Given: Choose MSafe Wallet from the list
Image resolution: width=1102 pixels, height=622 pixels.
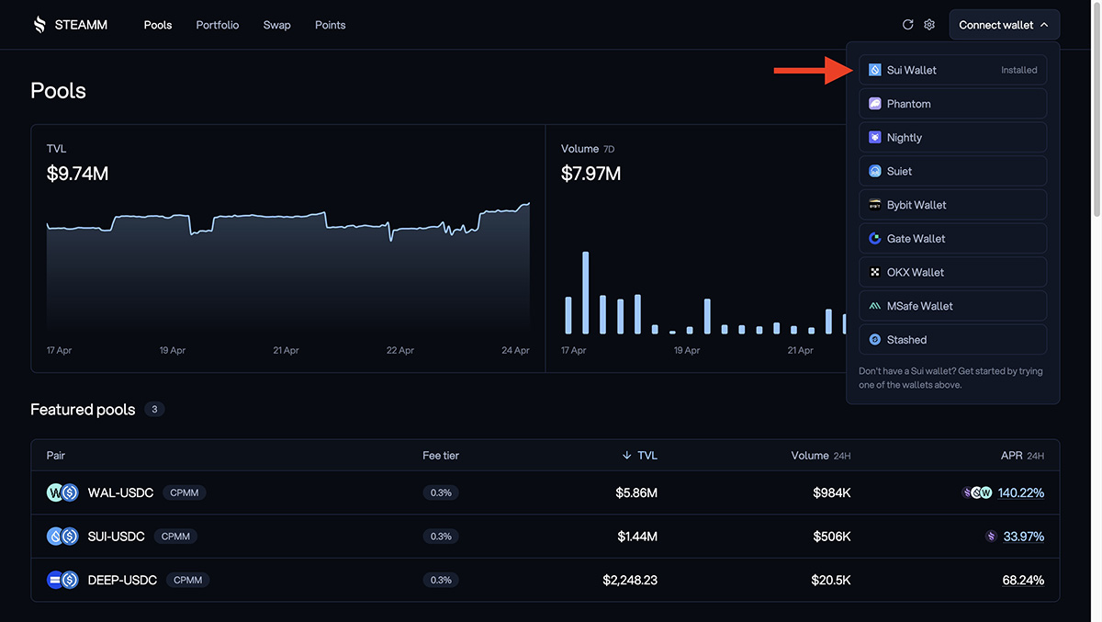Looking at the screenshot, I should pos(953,306).
